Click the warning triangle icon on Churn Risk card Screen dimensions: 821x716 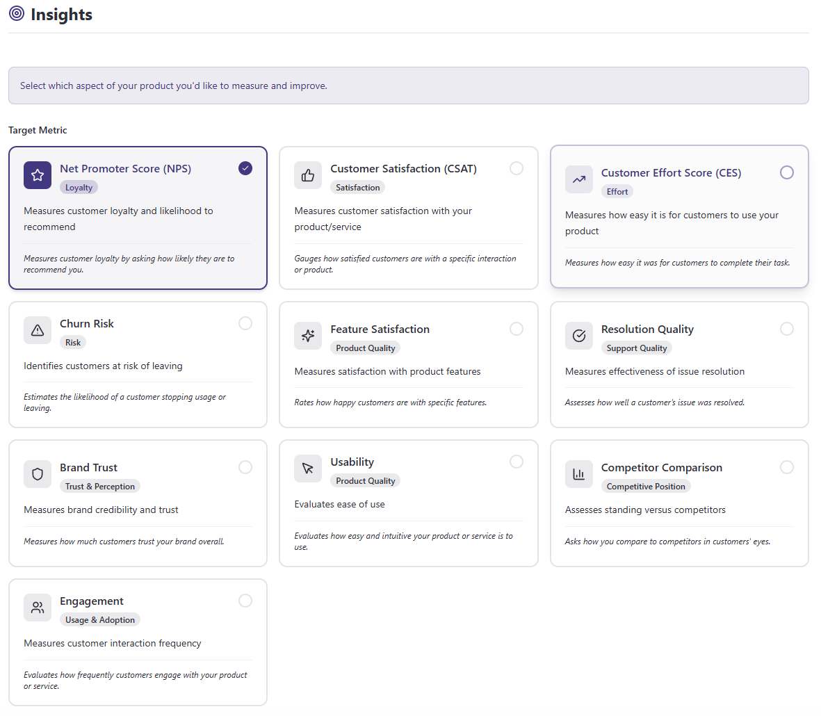tap(37, 329)
